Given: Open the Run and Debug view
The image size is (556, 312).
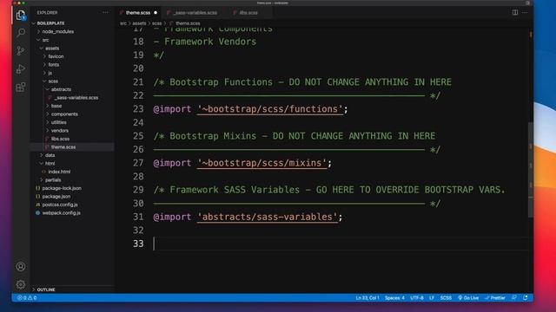Looking at the screenshot, I should (21, 69).
